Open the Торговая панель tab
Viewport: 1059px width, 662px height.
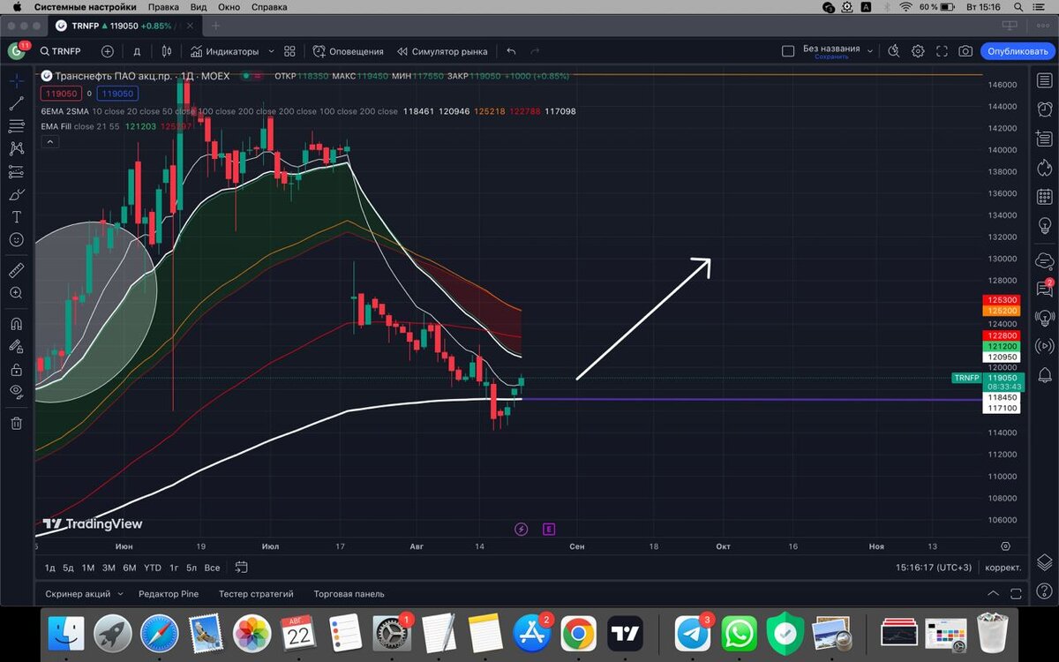[x=349, y=594]
